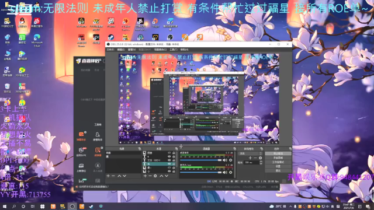The height and width of the screenshot is (210, 374).
Task: Toggle the lock on the 图像 source
Action: point(174,153)
